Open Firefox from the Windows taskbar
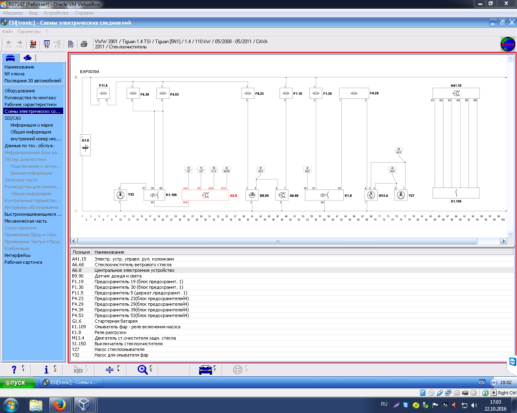 click(x=60, y=405)
